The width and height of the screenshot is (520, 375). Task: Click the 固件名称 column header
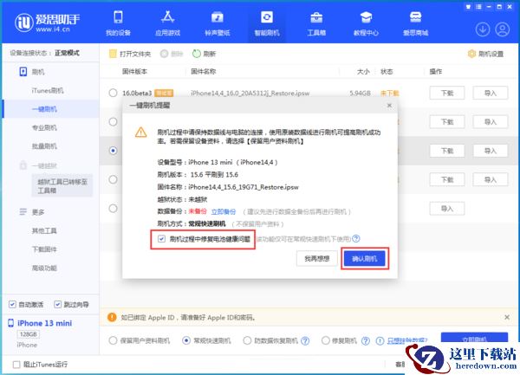tap(204, 71)
